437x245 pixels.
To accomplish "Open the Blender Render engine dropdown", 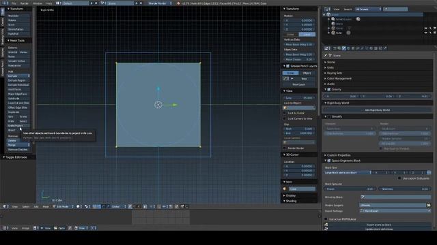I will coord(160,3).
